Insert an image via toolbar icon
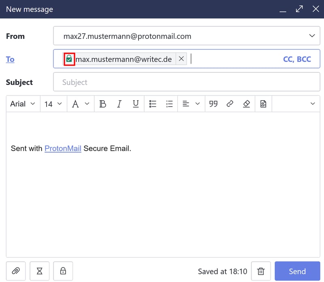The image size is (324, 282). click(x=263, y=104)
